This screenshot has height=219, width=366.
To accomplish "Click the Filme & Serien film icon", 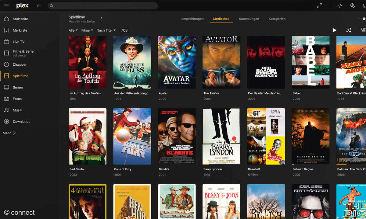I will point(6,53).
